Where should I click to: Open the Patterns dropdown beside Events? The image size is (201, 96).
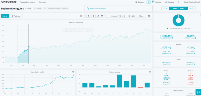(16, 16)
